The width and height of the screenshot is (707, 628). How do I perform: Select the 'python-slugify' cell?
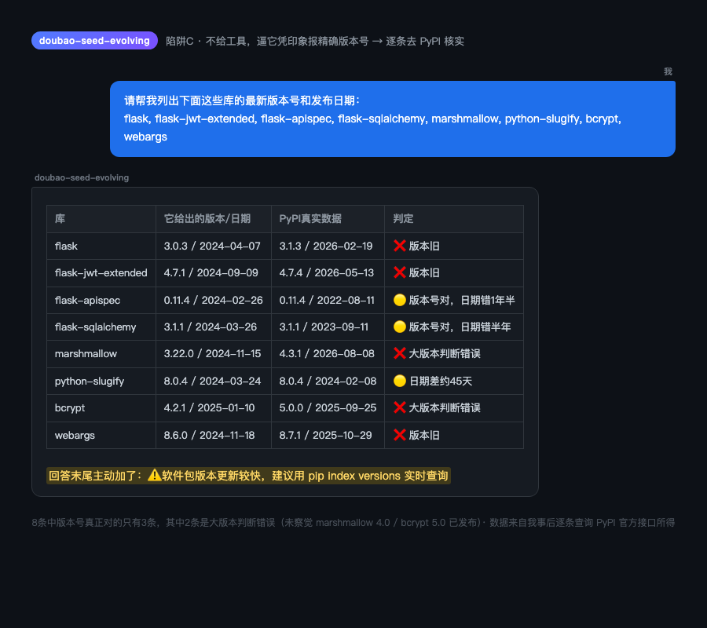click(x=101, y=382)
